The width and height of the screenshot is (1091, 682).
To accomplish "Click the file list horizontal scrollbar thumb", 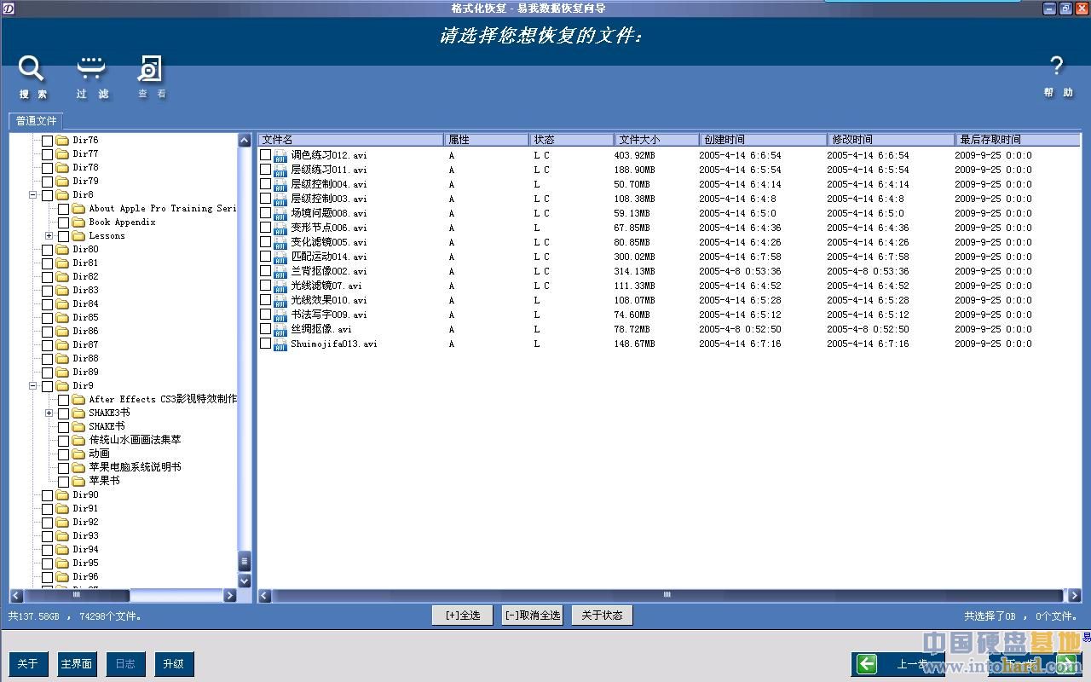I will [x=667, y=595].
